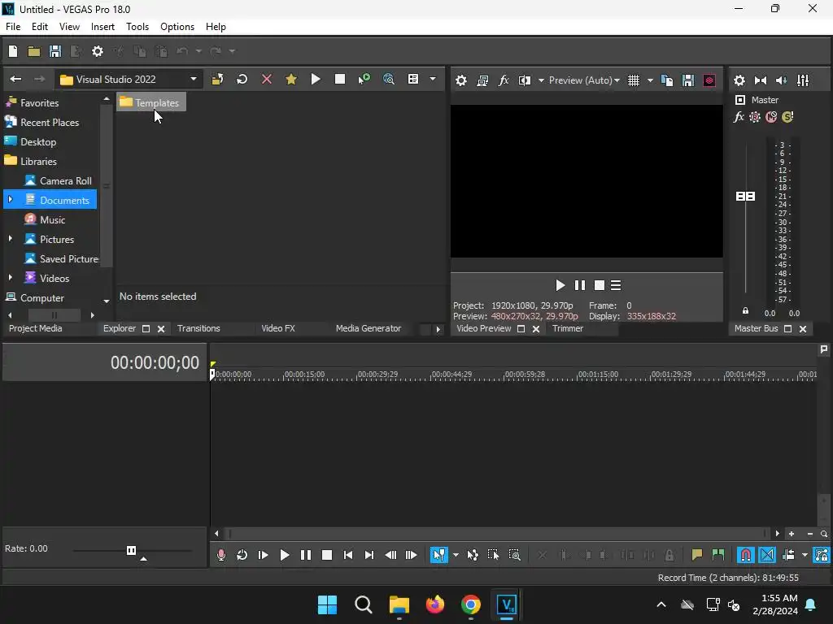Open File Explorer from the taskbar

click(399, 604)
